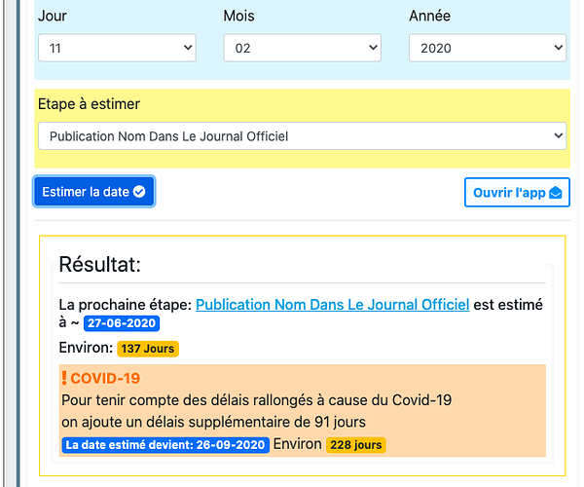Click the 228 jours badge
The width and height of the screenshot is (584, 487).
pyautogui.click(x=356, y=445)
